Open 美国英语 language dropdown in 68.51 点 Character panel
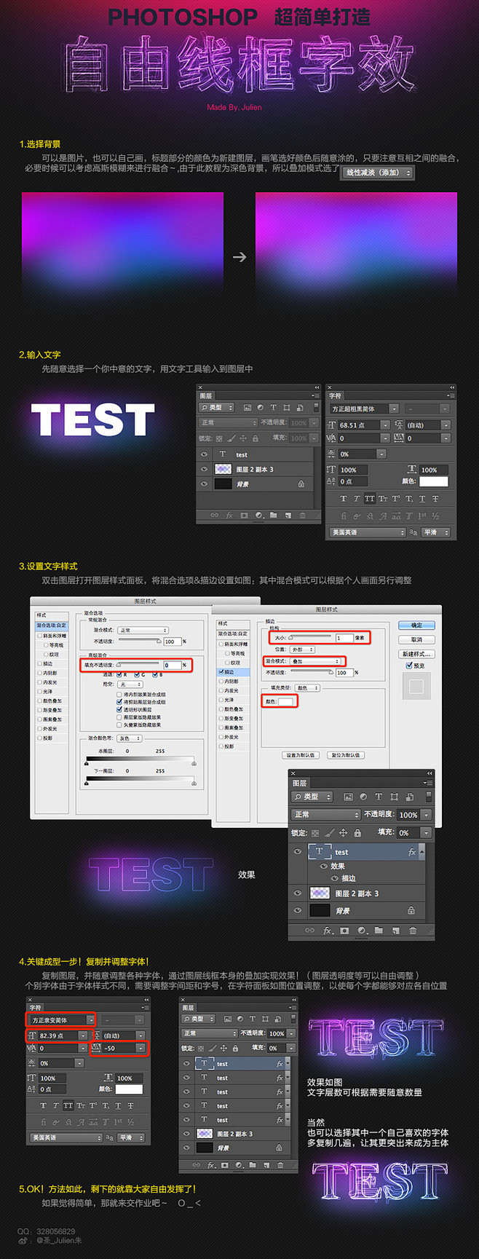 367,532
